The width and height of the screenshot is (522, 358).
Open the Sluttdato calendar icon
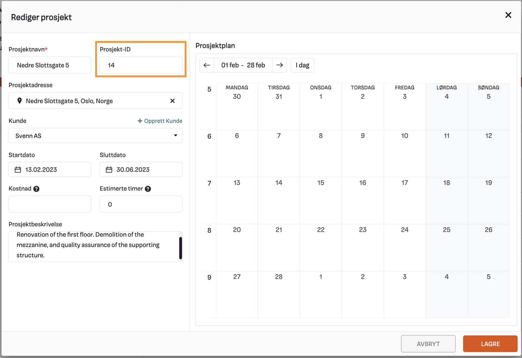coord(109,170)
